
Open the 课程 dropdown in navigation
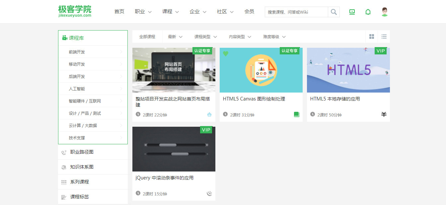171,12
